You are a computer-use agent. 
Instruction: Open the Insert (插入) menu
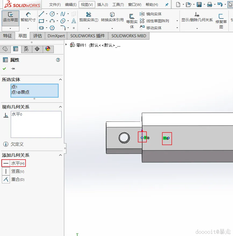click(x=103, y=5)
